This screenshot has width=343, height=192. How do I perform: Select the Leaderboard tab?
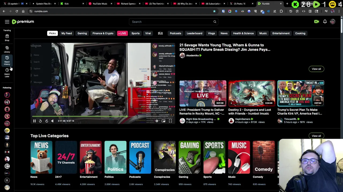click(195, 33)
